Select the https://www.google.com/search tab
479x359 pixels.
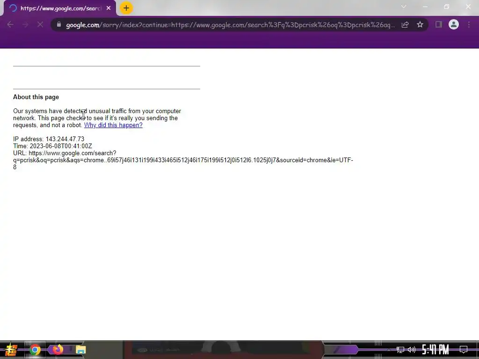(60, 8)
